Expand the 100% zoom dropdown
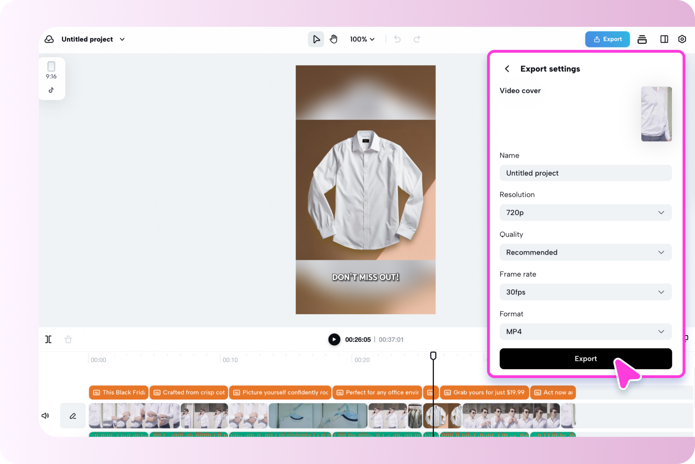 pos(362,39)
